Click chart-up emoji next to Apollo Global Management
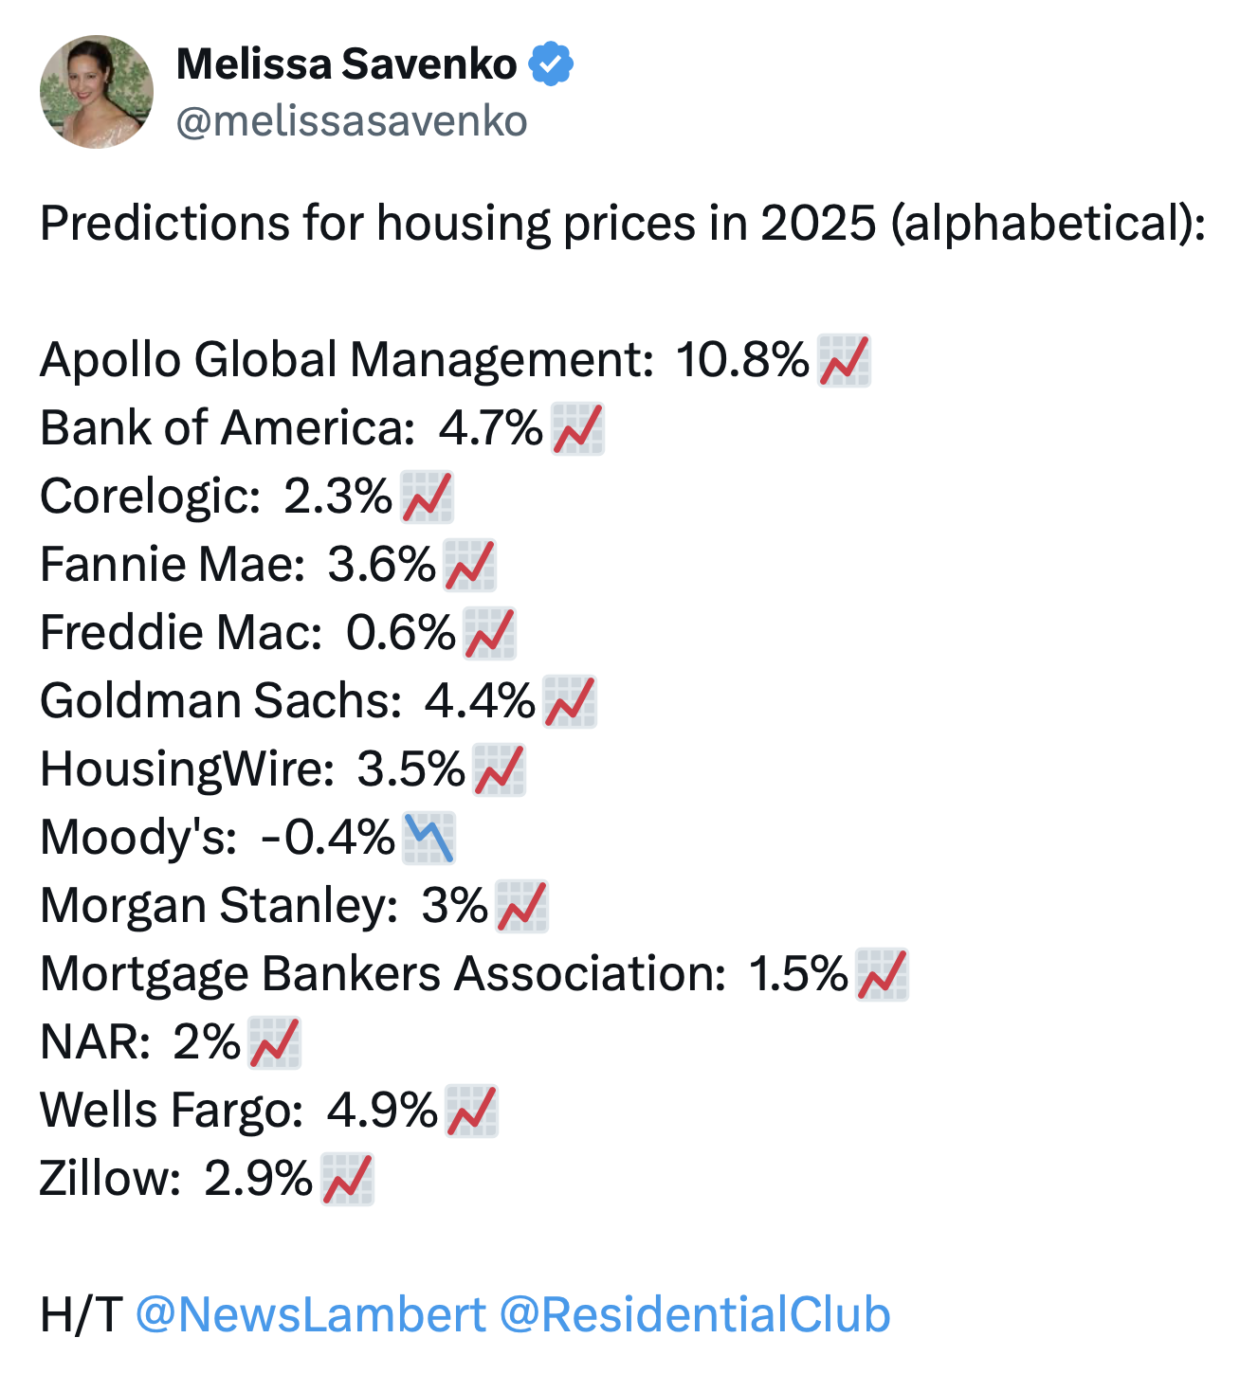 pos(843,360)
